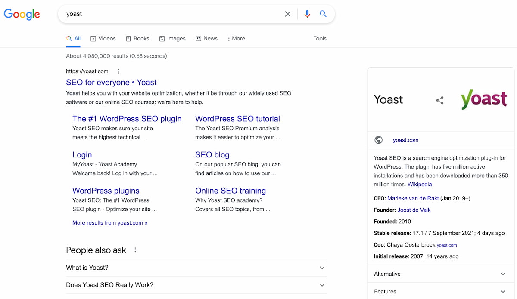Share the Yoast knowledge panel
Viewport: 517px width, 299px height.
coord(440,100)
